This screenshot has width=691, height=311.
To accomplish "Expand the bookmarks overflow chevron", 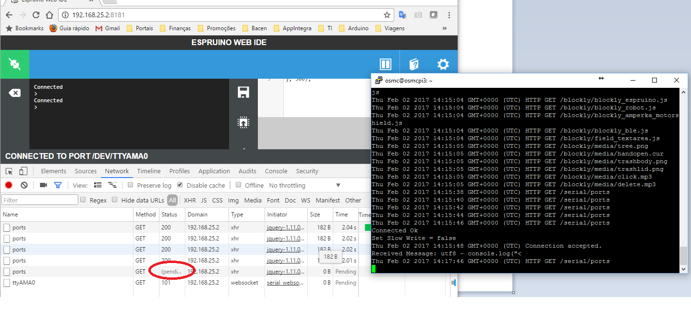I will [x=445, y=28].
